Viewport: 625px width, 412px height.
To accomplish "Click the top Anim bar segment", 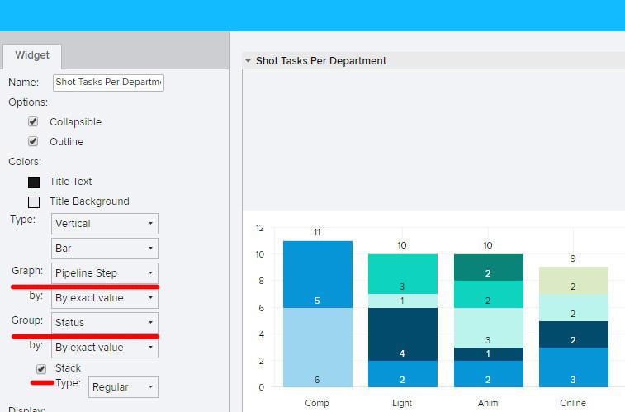I will (488, 268).
